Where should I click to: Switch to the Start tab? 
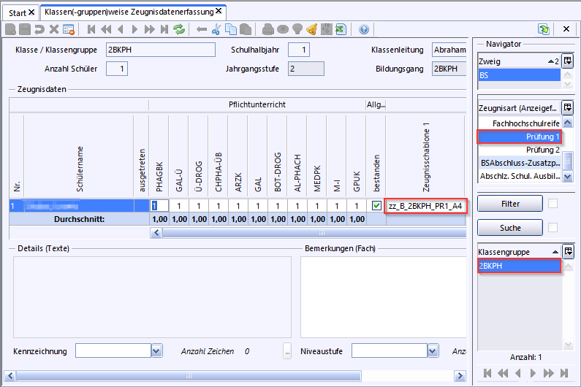coord(18,13)
